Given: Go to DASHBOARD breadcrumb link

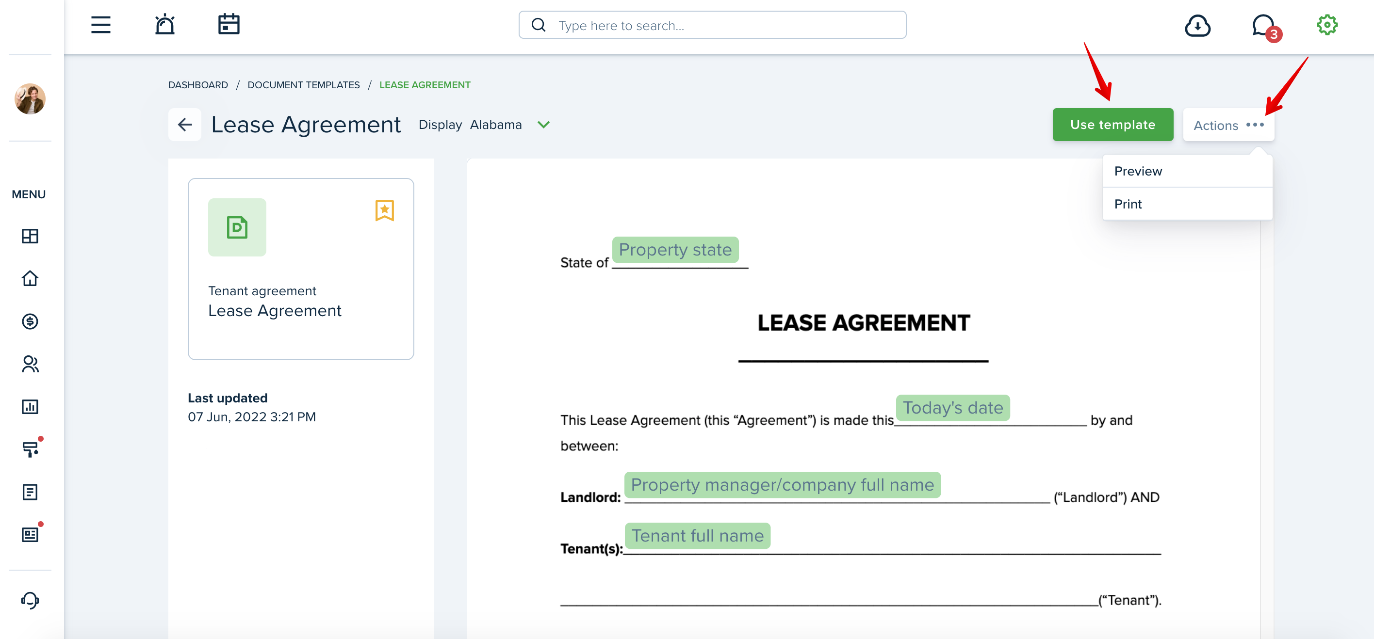Looking at the screenshot, I should (198, 85).
